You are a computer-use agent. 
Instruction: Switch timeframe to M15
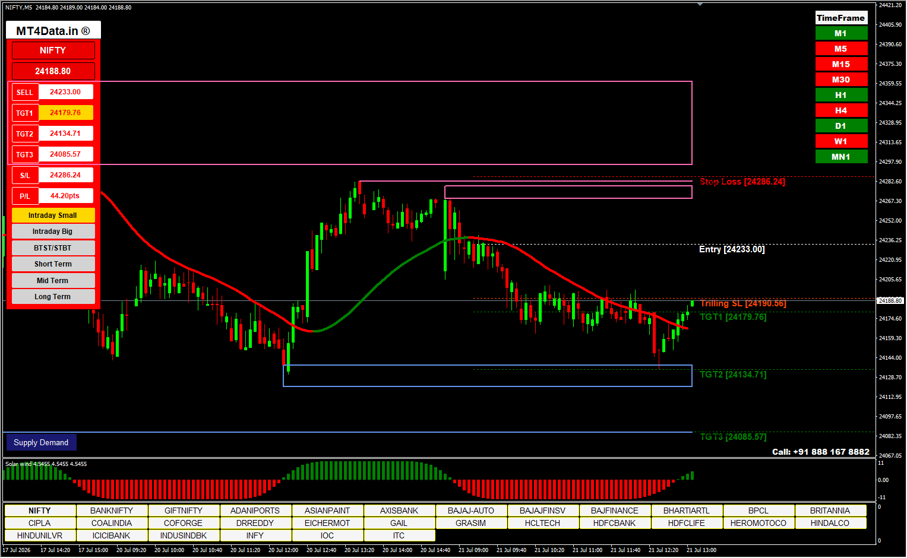[841, 64]
